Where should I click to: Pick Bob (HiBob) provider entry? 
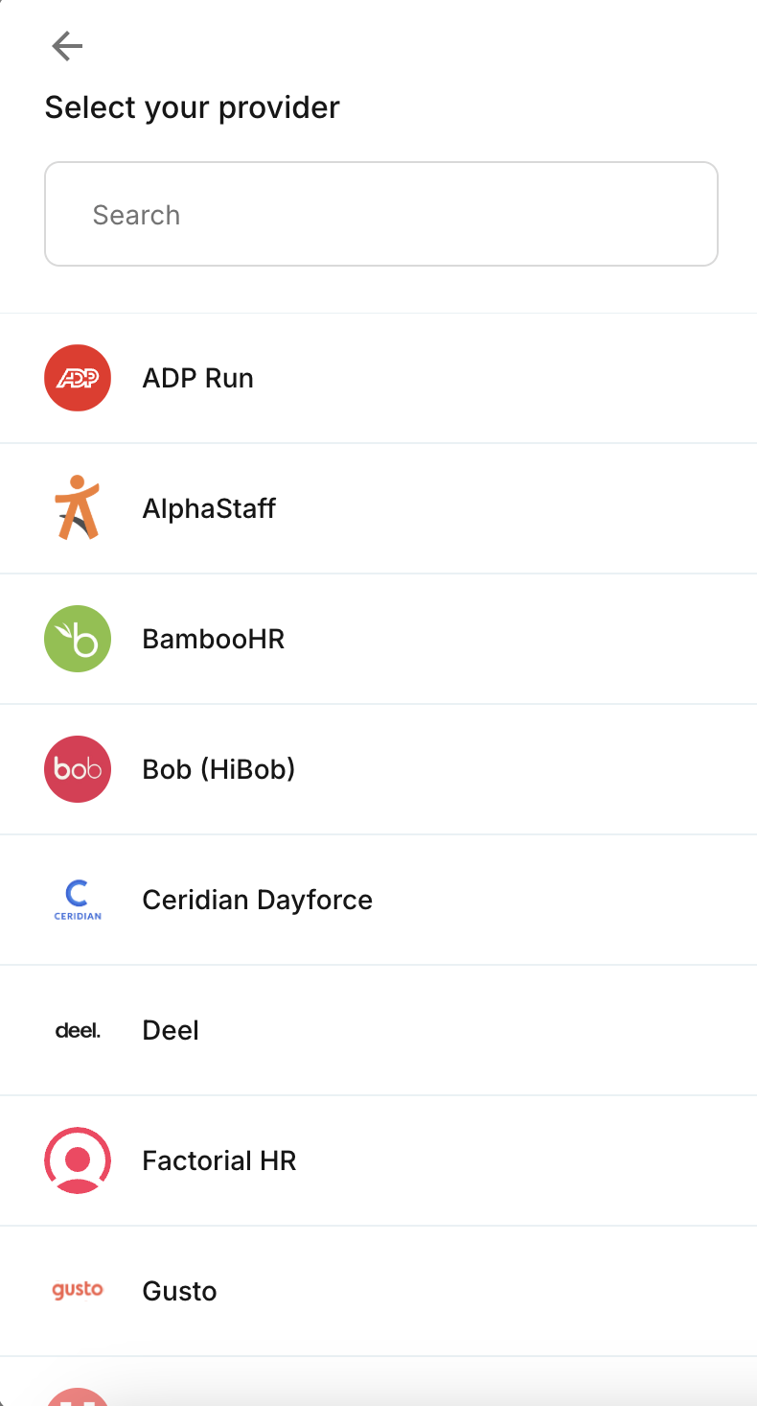218,769
